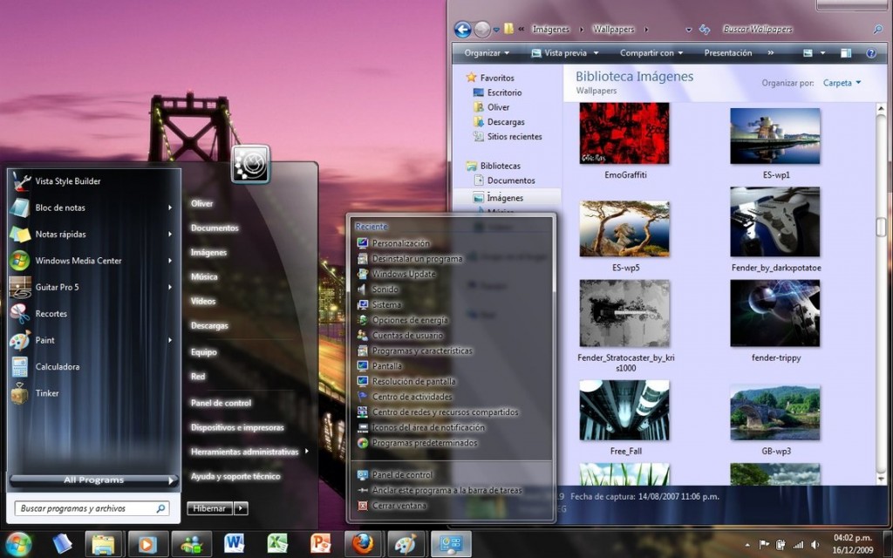Click the network signal tray icon
Viewport: 893px width, 558px height.
tap(798, 545)
